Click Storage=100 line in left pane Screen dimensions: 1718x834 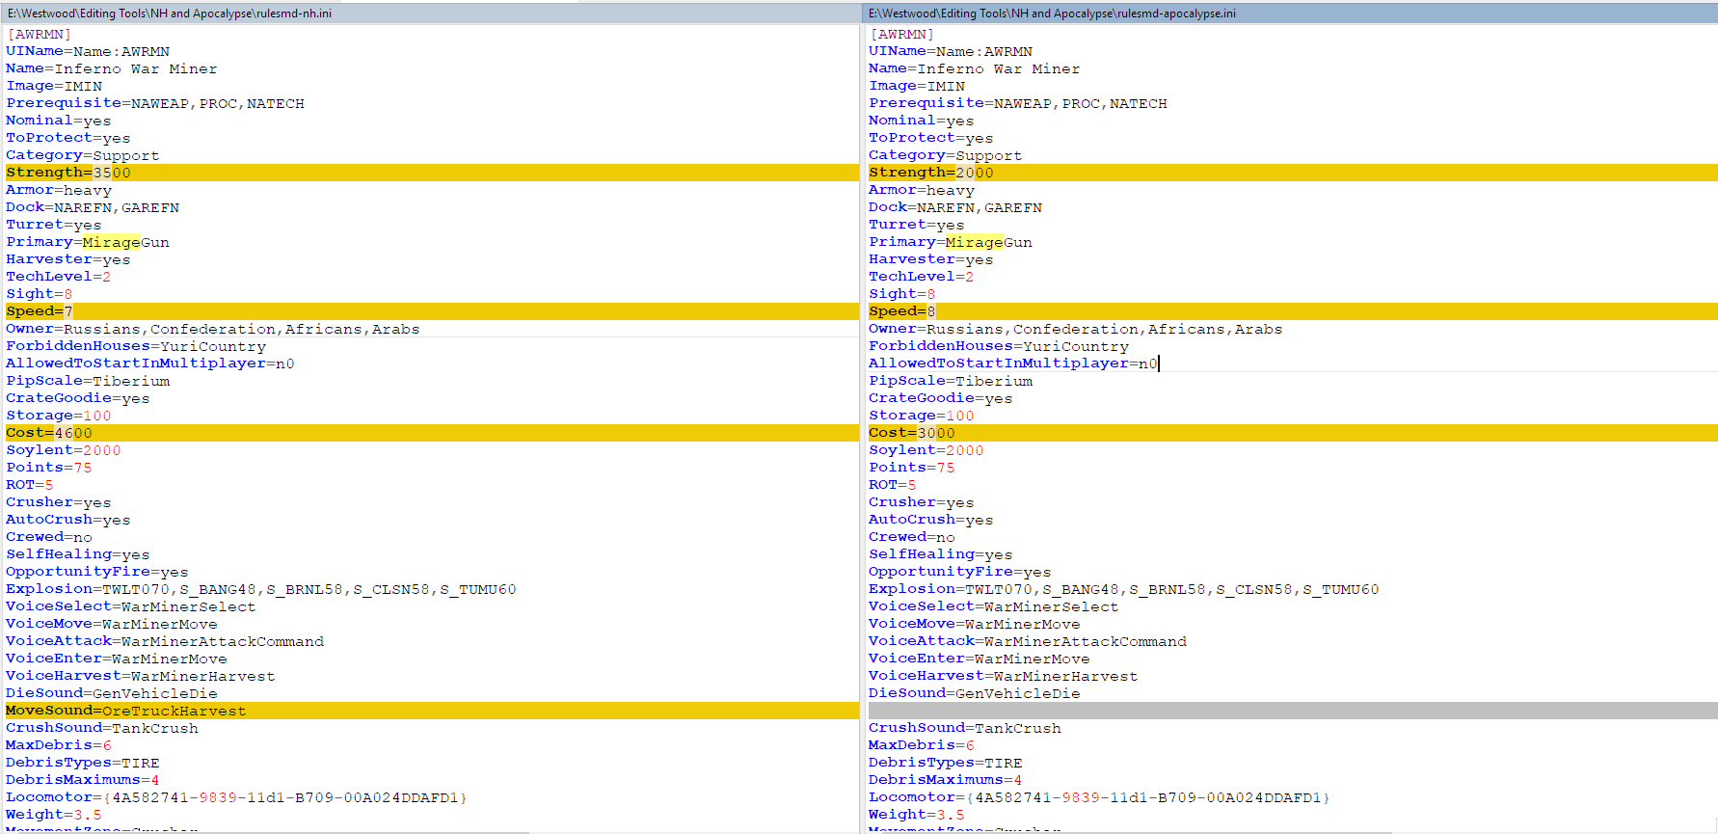coord(59,416)
